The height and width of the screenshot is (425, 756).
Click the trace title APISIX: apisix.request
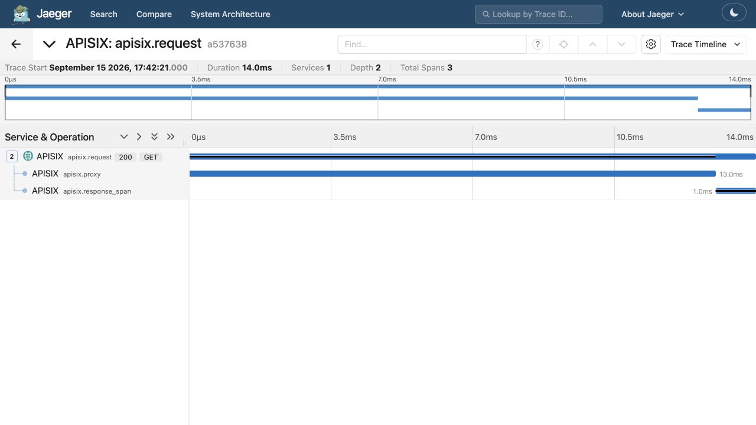pyautogui.click(x=133, y=44)
